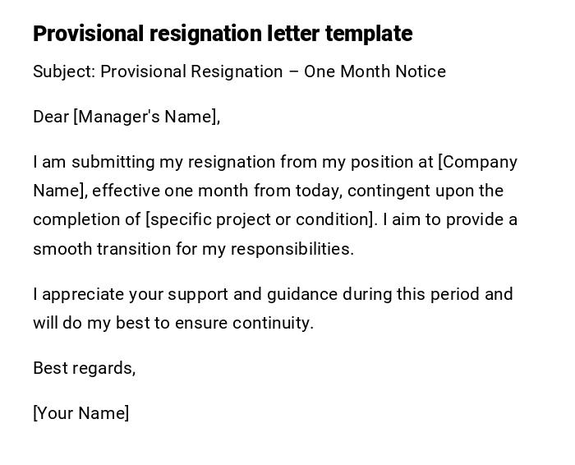The height and width of the screenshot is (465, 575).
Task: Click the word 'responsibilities.'
Action: (292, 248)
